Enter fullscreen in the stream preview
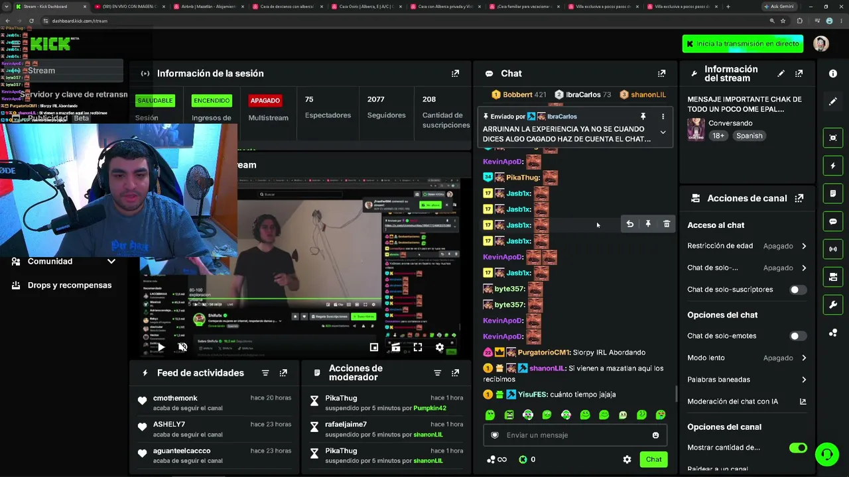849x477 pixels. coord(418,347)
